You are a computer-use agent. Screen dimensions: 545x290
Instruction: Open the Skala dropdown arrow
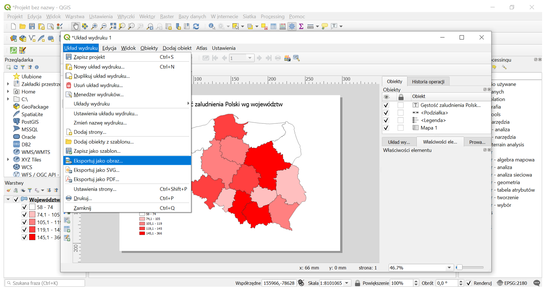click(x=347, y=283)
